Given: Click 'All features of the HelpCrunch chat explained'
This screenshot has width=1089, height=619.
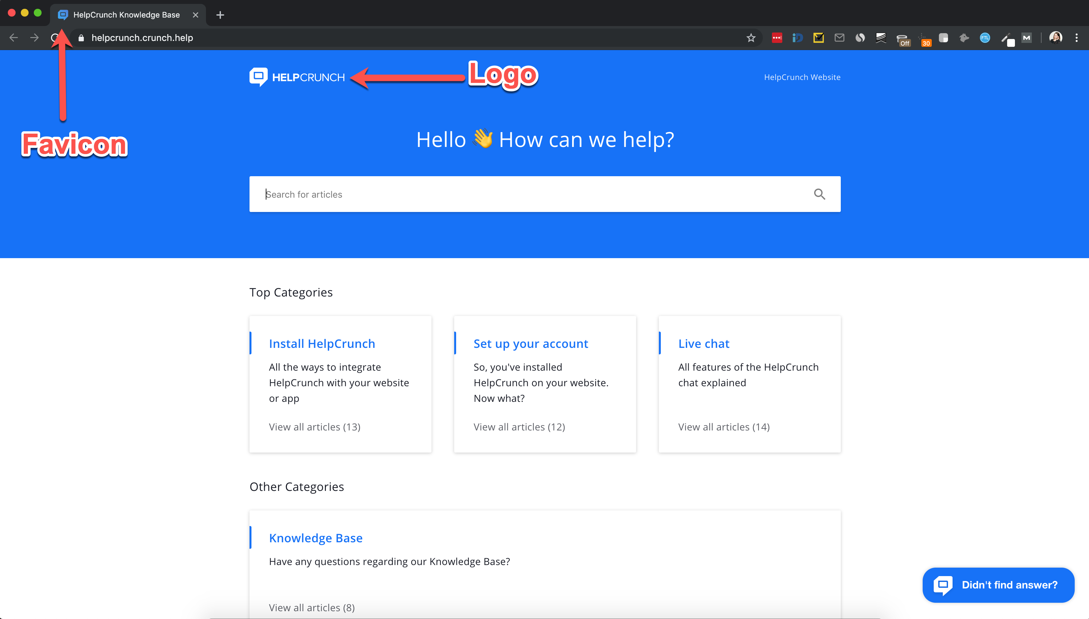Looking at the screenshot, I should (749, 375).
